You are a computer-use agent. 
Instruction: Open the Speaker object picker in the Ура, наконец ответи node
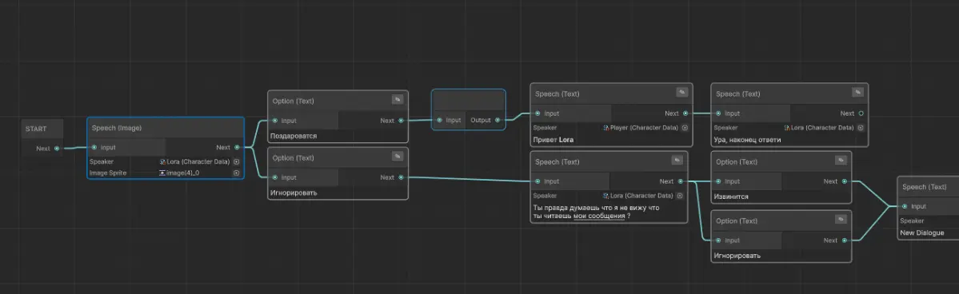point(861,128)
